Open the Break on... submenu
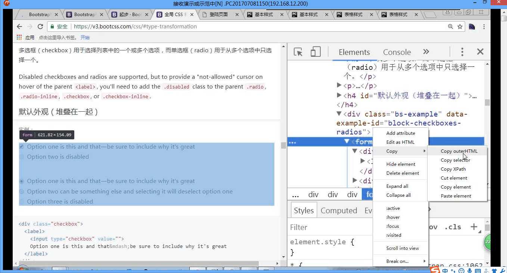 (401, 261)
